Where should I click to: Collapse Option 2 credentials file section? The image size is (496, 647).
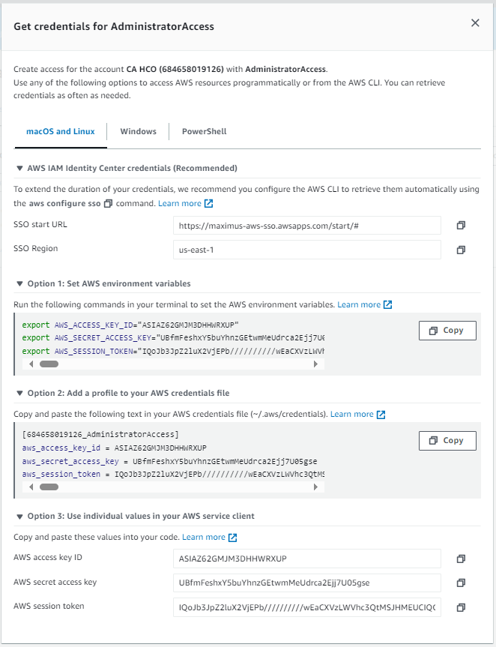(19, 394)
